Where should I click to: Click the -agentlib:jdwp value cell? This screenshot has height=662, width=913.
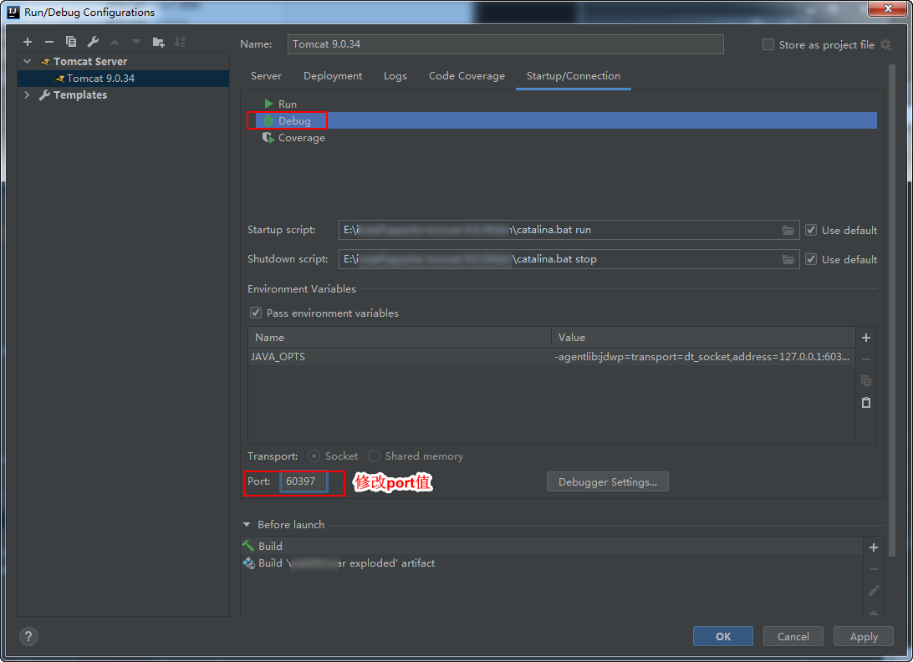tap(703, 356)
